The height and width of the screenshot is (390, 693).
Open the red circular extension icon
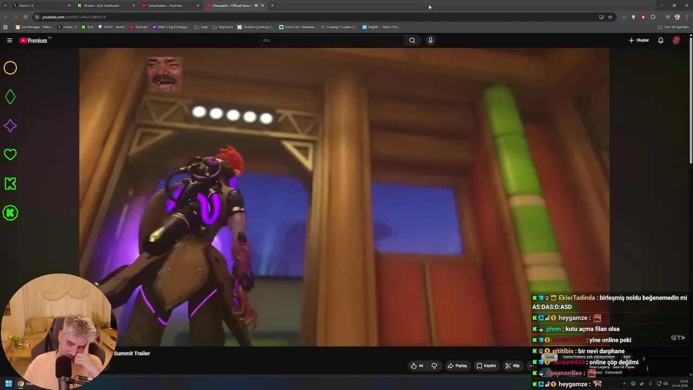(x=643, y=17)
